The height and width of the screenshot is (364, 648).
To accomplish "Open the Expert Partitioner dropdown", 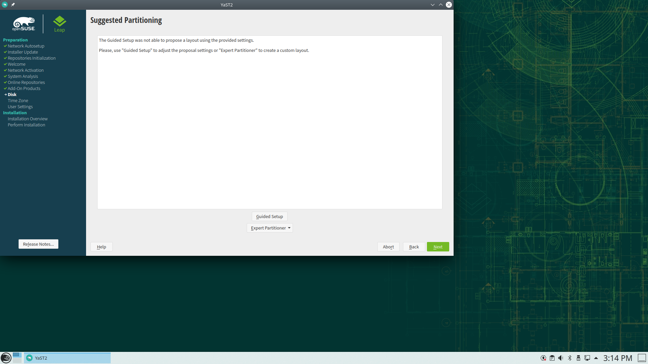I will tap(270, 228).
